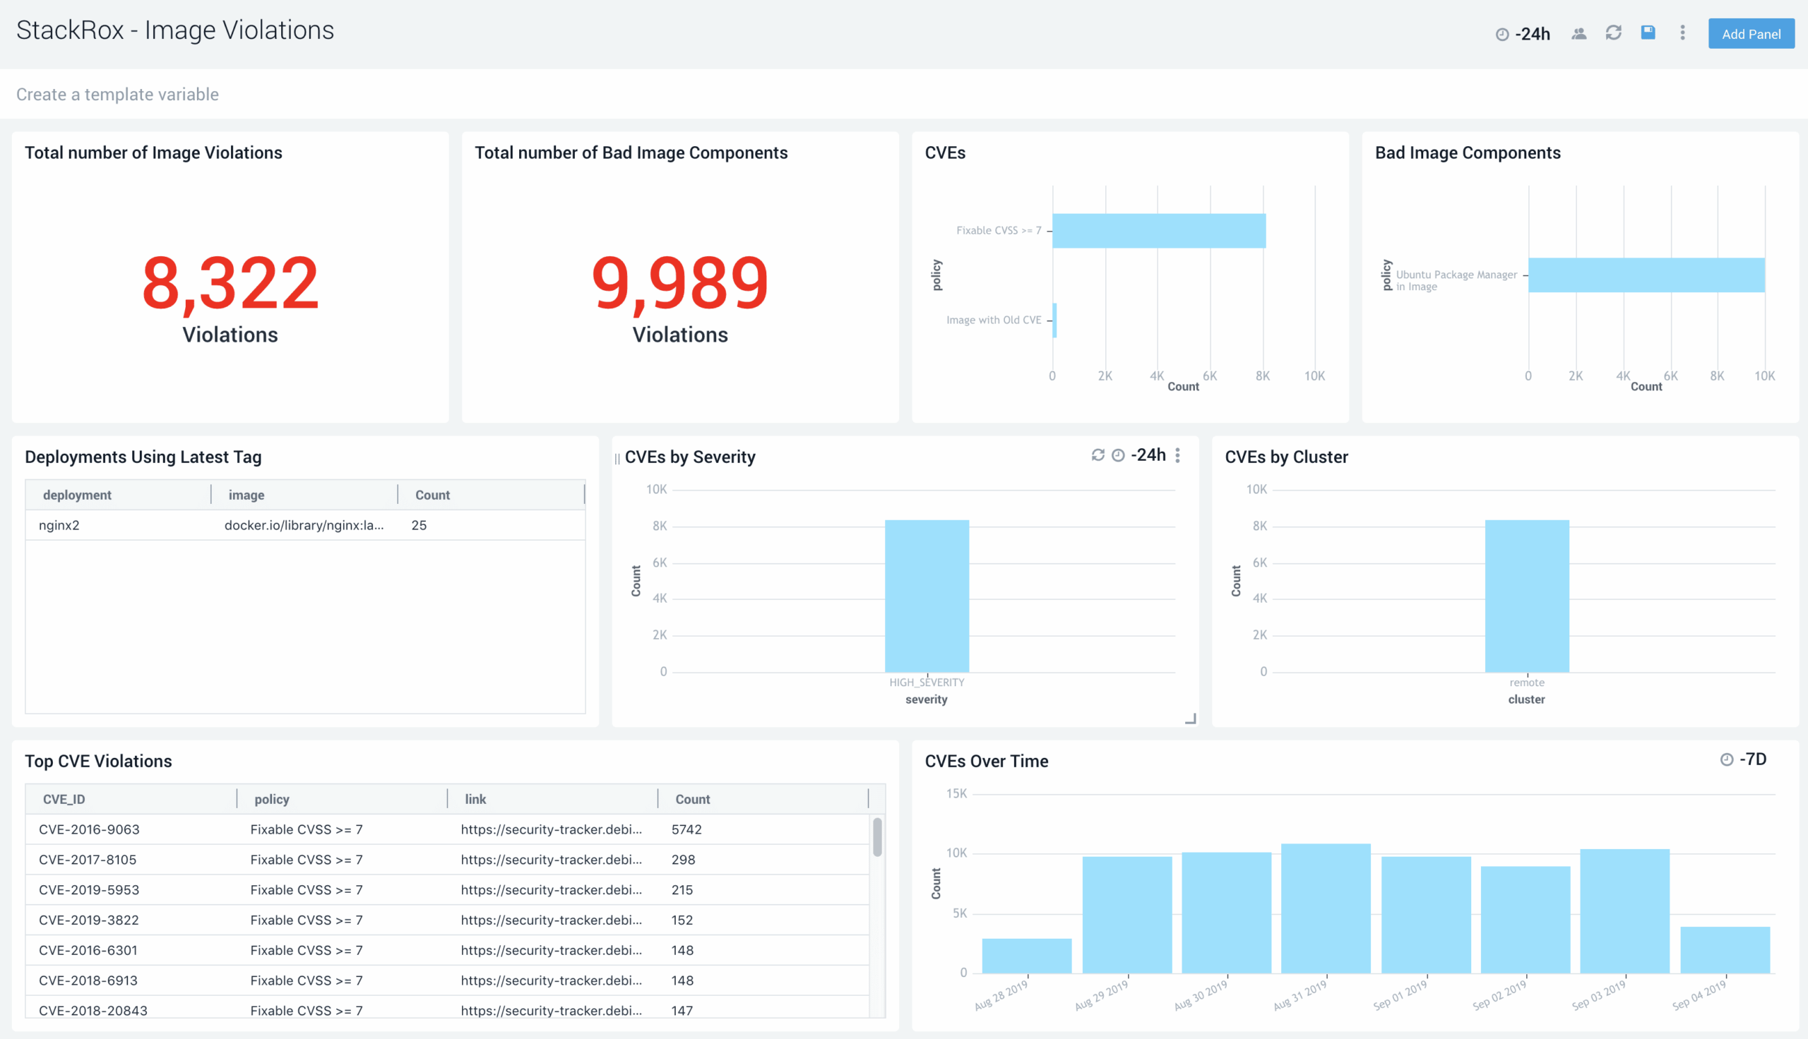This screenshot has height=1039, width=1808.
Task: Click the dashboard share users icon
Action: 1578,34
